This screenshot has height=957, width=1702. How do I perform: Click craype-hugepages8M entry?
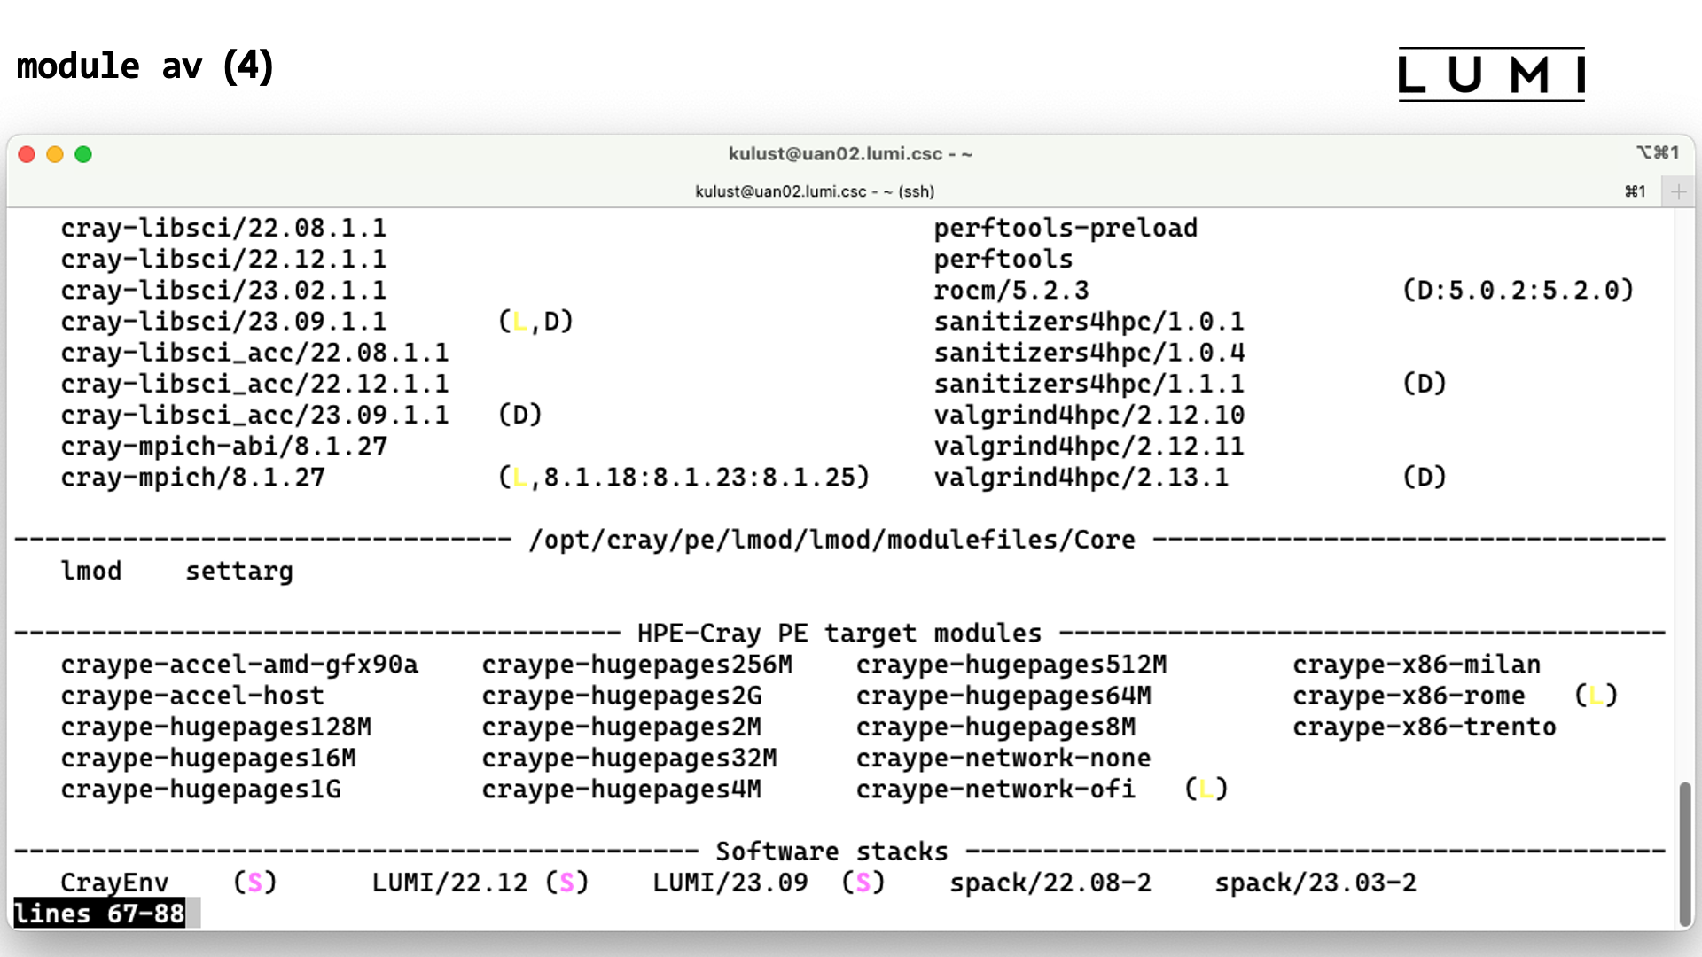click(x=995, y=727)
